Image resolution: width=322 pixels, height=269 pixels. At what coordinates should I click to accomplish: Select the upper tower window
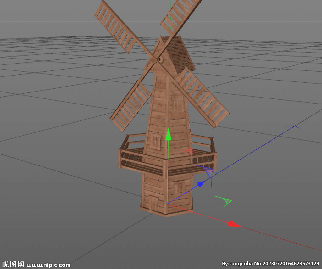pos(177,105)
